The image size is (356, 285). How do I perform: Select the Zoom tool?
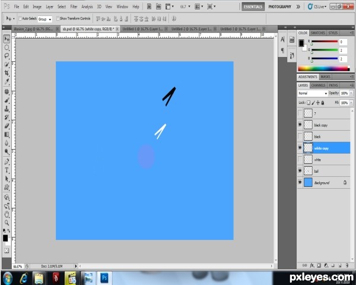[x=7, y=223]
